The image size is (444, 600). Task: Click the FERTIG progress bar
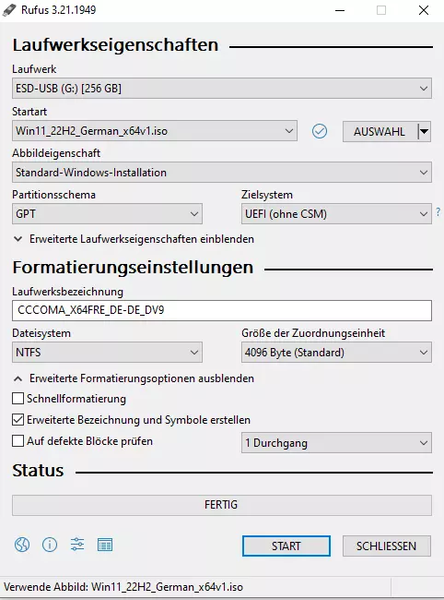222,505
